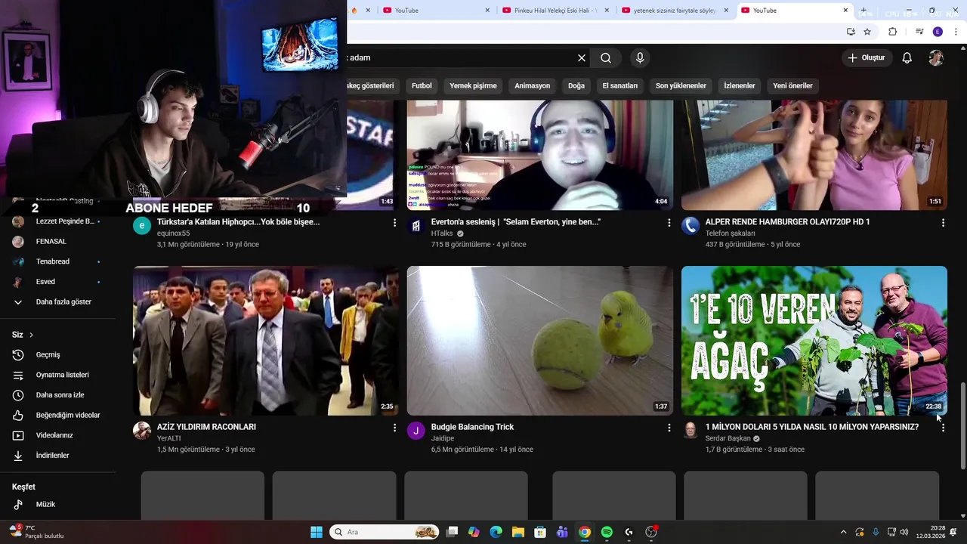967x544 pixels.
Task: Open the Telefon şakaları channel avatar
Action: [x=690, y=226]
